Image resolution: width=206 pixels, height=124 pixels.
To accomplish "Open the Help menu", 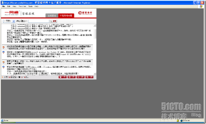I will tap(36, 6).
